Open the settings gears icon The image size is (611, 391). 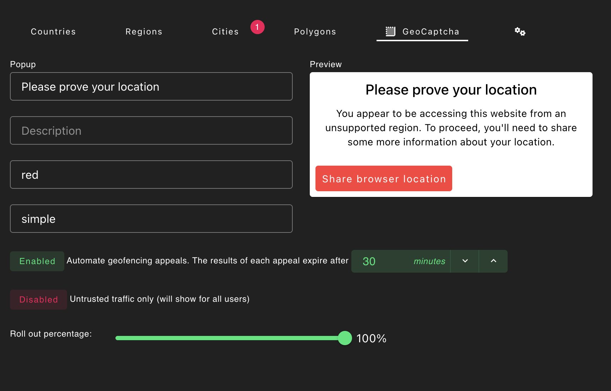click(520, 31)
